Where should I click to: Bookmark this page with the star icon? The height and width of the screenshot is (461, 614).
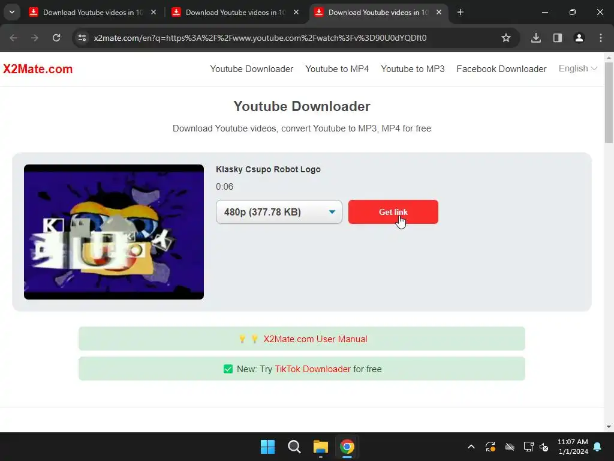tap(506, 38)
